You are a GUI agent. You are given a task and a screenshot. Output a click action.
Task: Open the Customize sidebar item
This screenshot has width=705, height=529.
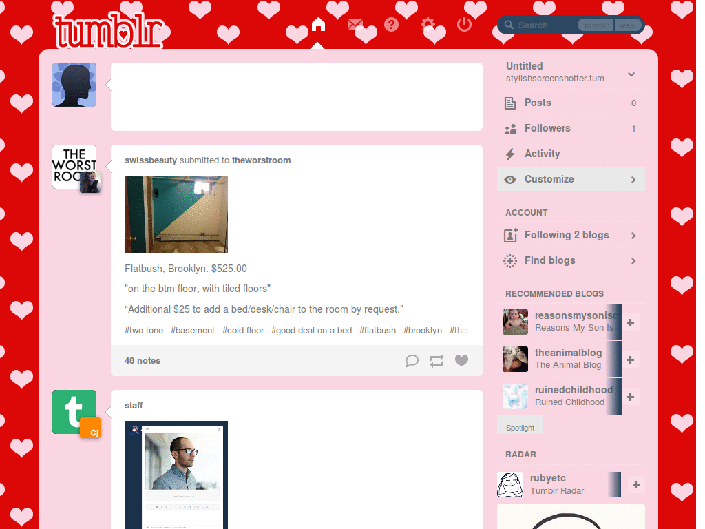tap(571, 180)
